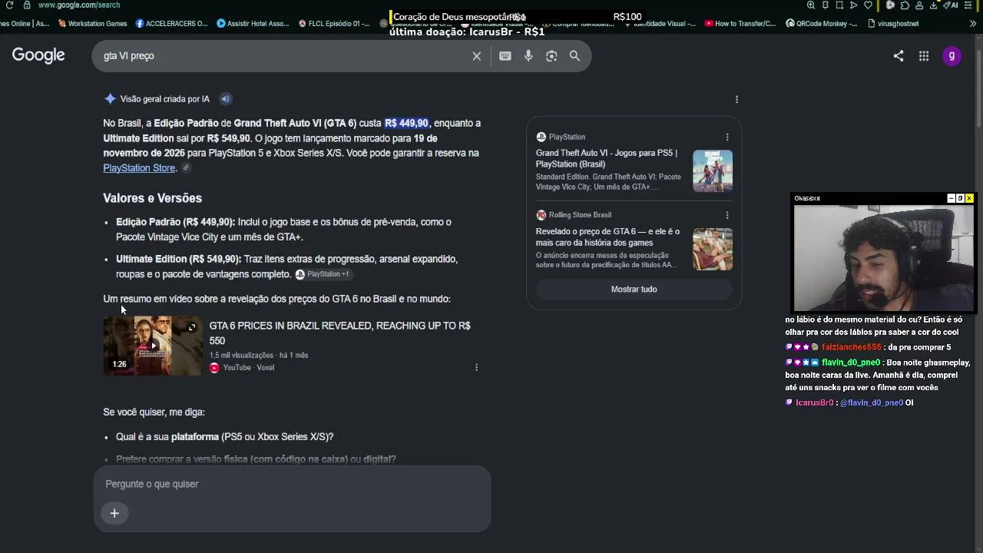Listen to the AI overview audio
This screenshot has width=983, height=553.
pyautogui.click(x=226, y=99)
